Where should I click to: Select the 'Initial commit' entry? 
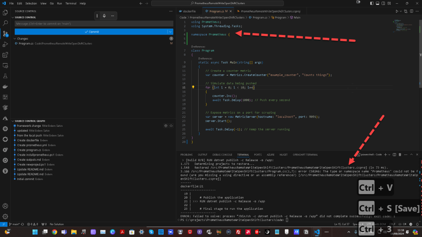point(26,179)
